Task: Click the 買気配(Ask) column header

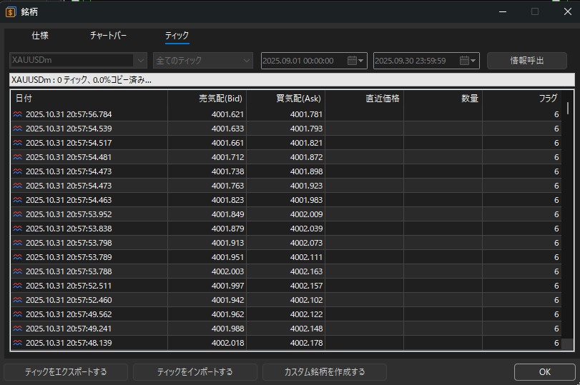Action: tap(286, 99)
